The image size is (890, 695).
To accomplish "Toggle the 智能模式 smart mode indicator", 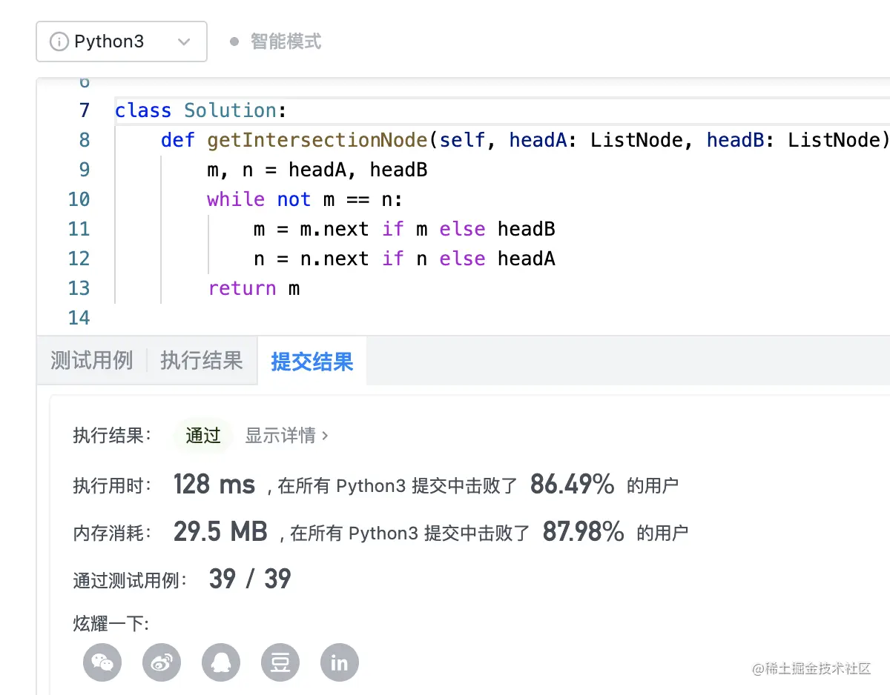I will click(276, 41).
